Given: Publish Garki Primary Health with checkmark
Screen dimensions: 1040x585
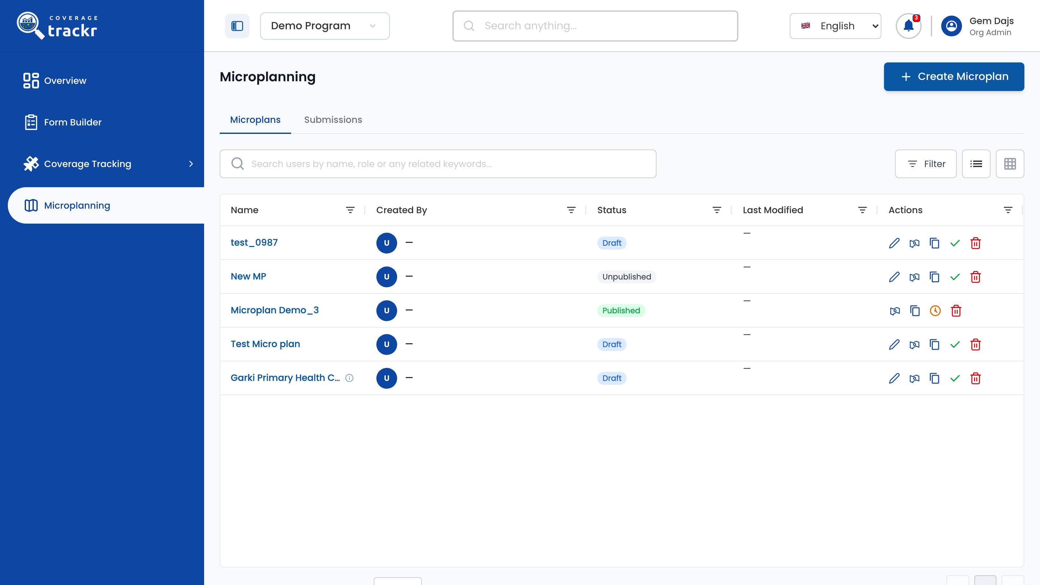Looking at the screenshot, I should (955, 378).
